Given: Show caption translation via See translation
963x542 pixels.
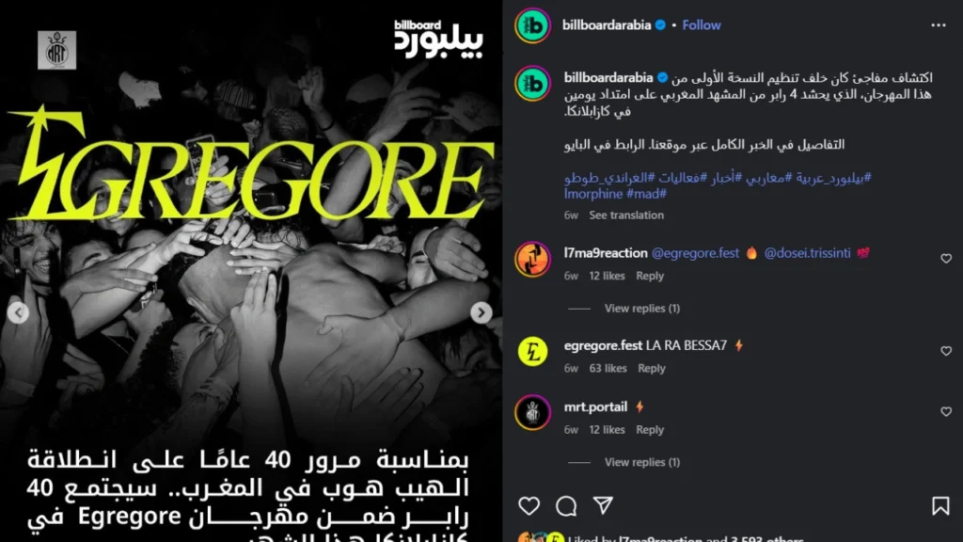Looking at the screenshot, I should 626,215.
